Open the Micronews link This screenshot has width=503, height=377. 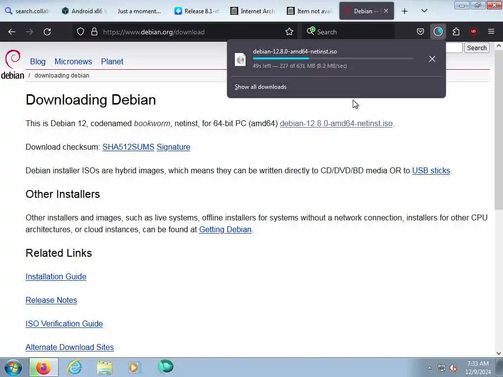point(73,61)
